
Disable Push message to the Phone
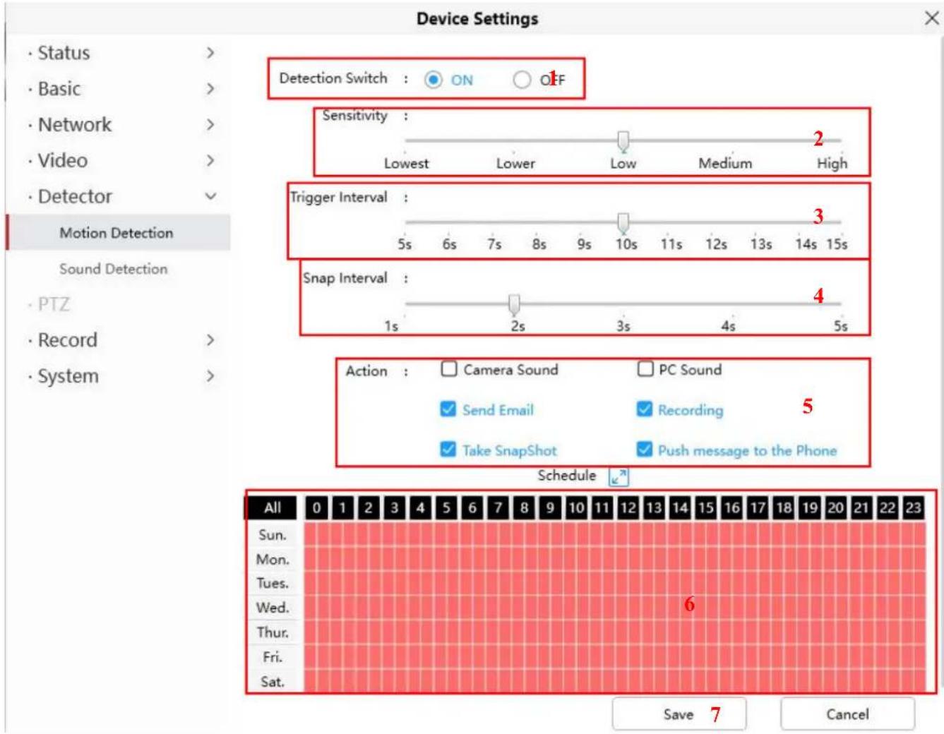tap(645, 450)
